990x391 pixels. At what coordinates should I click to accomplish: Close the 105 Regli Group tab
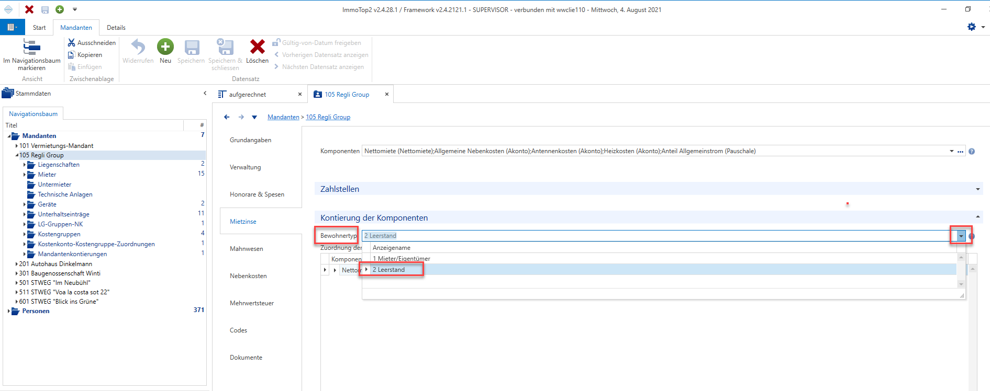[387, 94]
